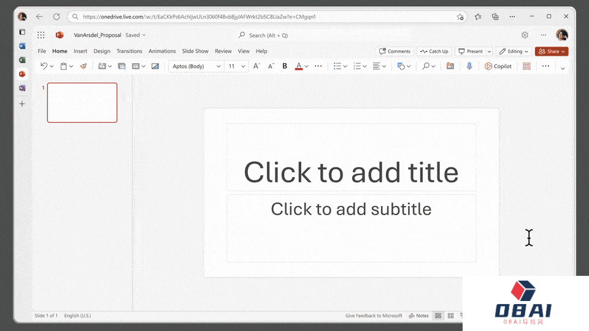Open Copilot from the ribbon
This screenshot has width=589, height=331.
point(498,66)
